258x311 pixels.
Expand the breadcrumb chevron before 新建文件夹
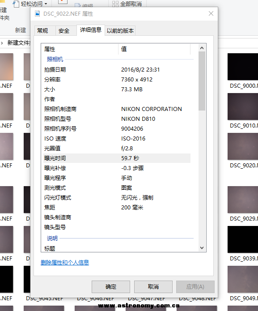(x=2, y=43)
